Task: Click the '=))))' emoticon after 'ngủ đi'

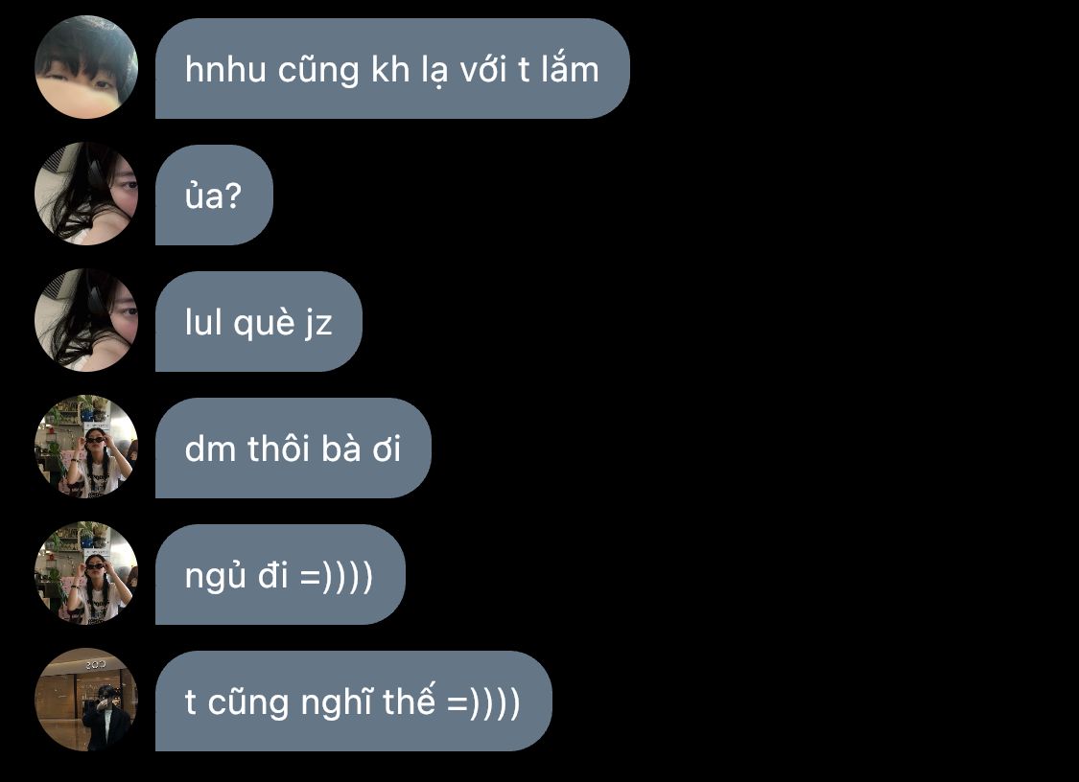Action: 337,576
